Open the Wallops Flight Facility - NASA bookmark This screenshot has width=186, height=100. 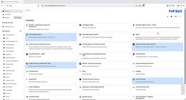(158, 27)
